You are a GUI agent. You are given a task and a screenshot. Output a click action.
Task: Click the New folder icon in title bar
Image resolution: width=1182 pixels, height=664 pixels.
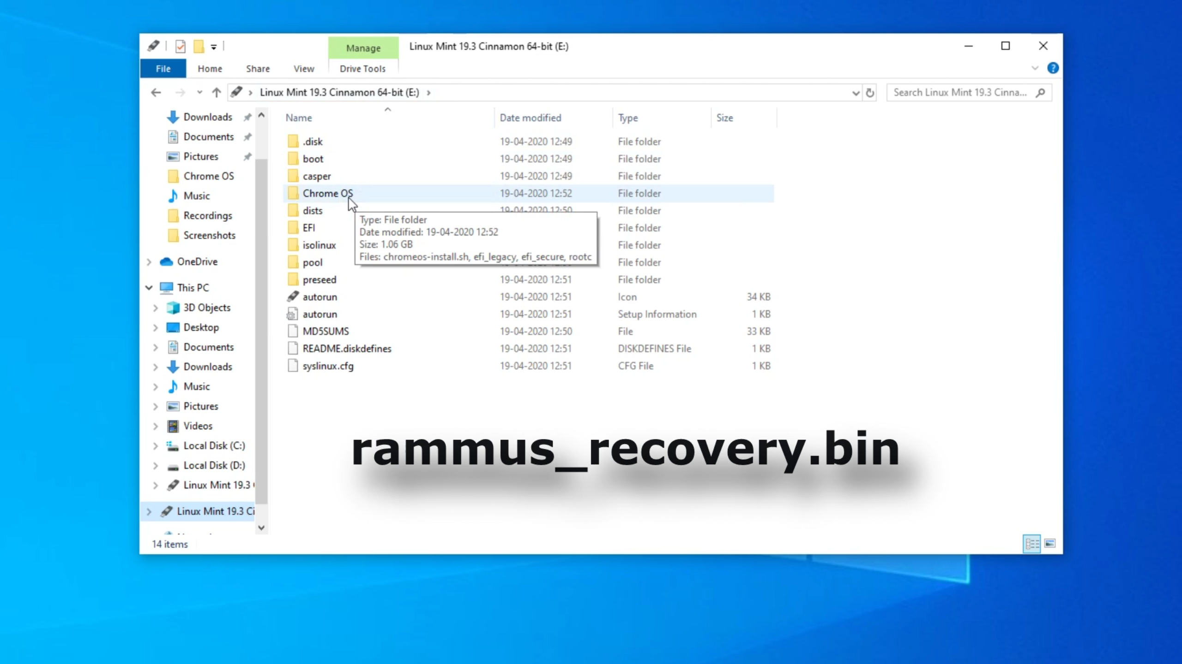(x=199, y=46)
